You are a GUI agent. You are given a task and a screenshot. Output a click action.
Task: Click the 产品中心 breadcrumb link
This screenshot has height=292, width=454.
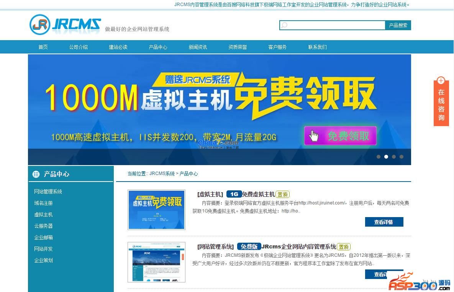[189, 174]
